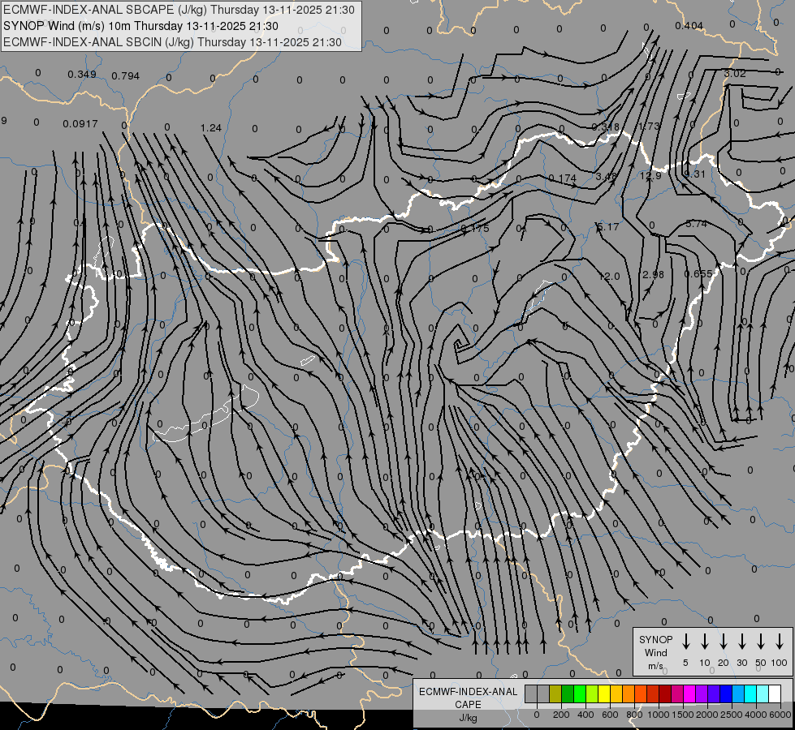Click the 0.175 value on the map
Screen dimensions: 795x730
point(475,229)
